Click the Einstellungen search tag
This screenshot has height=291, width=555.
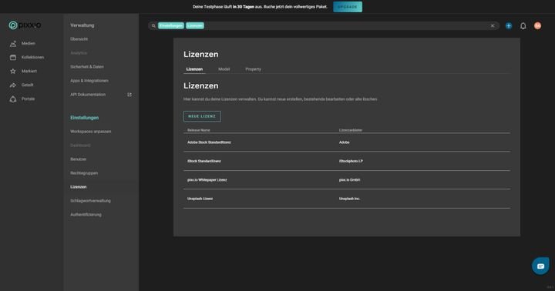tap(171, 26)
